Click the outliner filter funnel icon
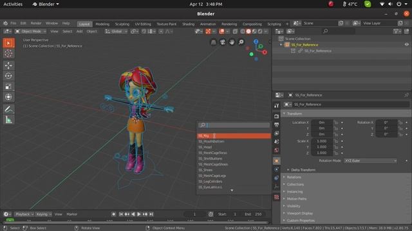The width and height of the screenshot is (412, 231). tap(397, 31)
